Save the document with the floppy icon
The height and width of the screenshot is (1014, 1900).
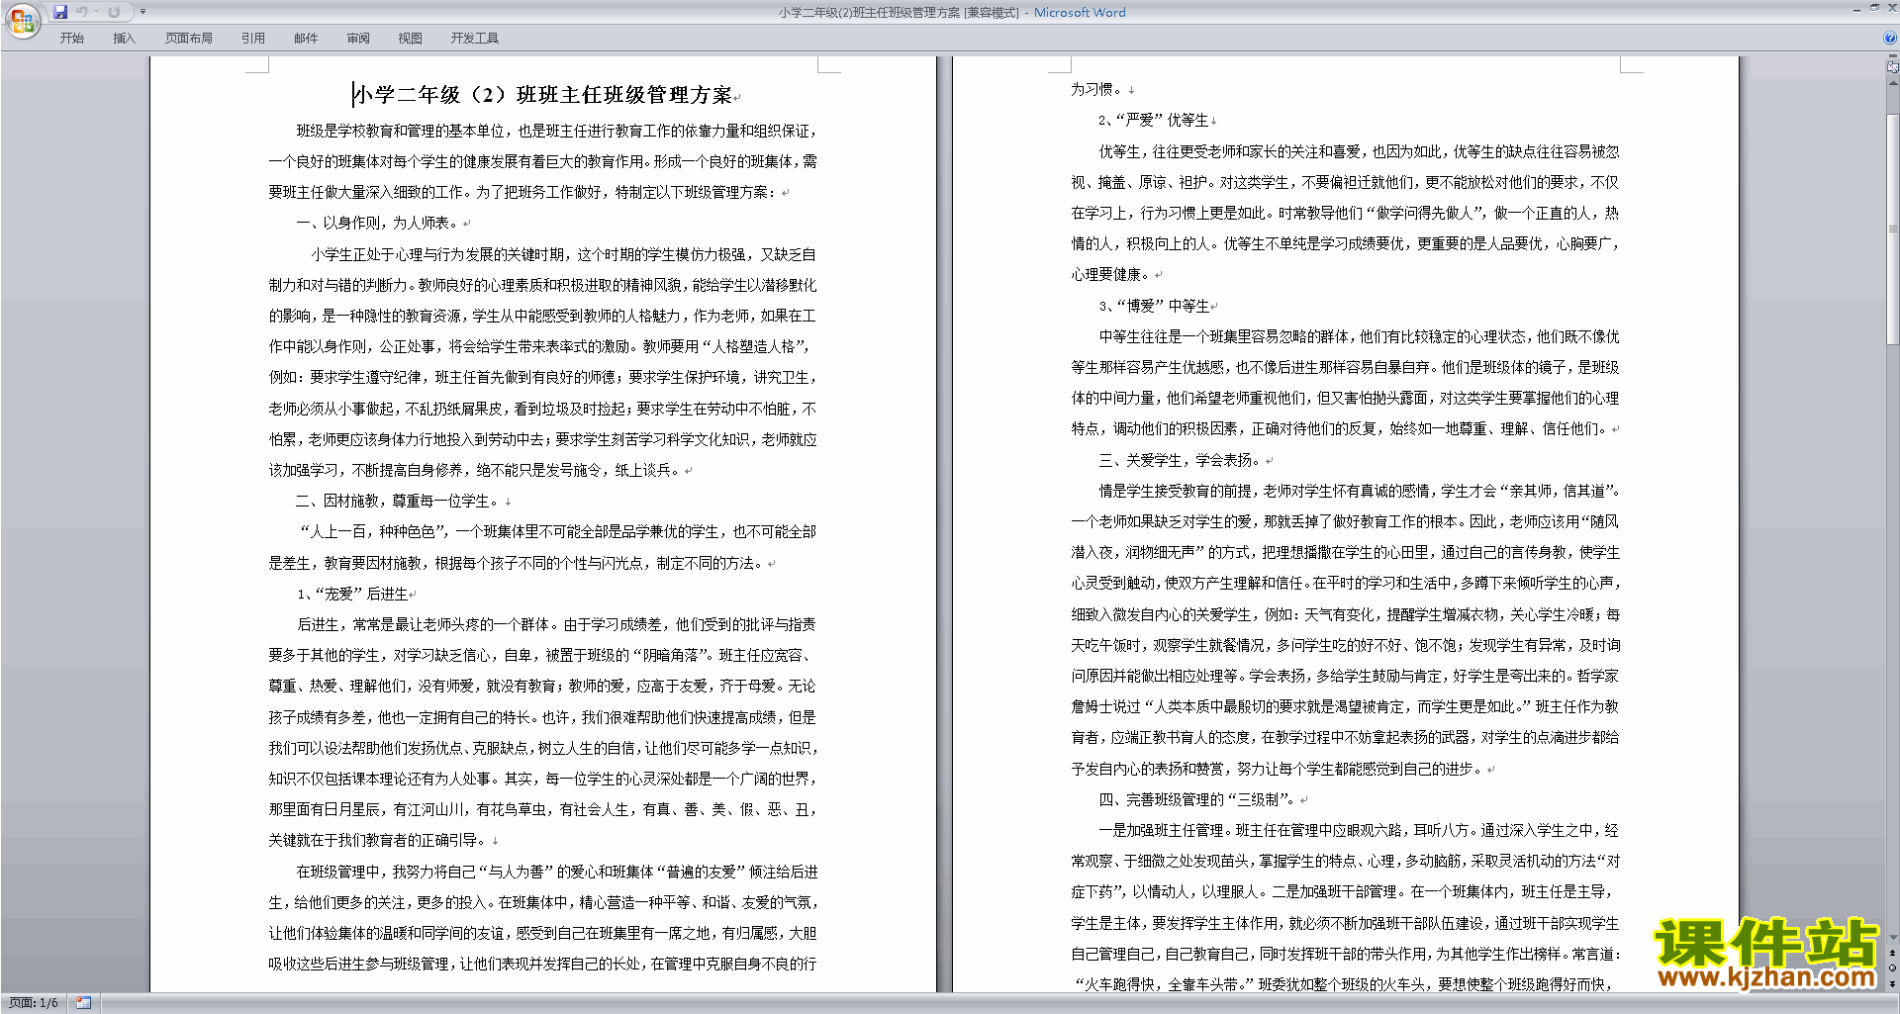[60, 12]
